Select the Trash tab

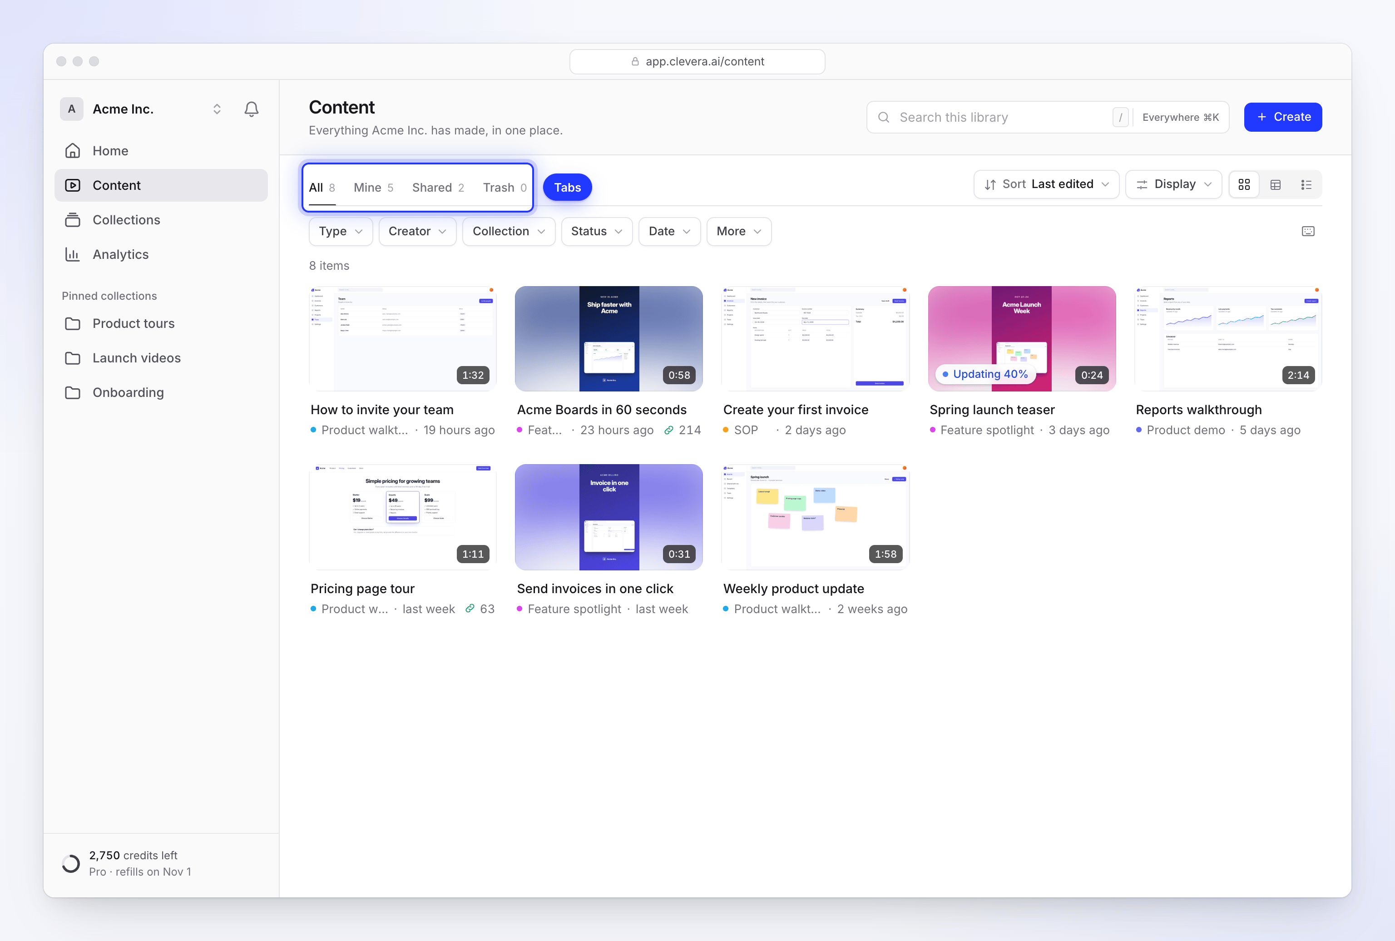point(505,188)
